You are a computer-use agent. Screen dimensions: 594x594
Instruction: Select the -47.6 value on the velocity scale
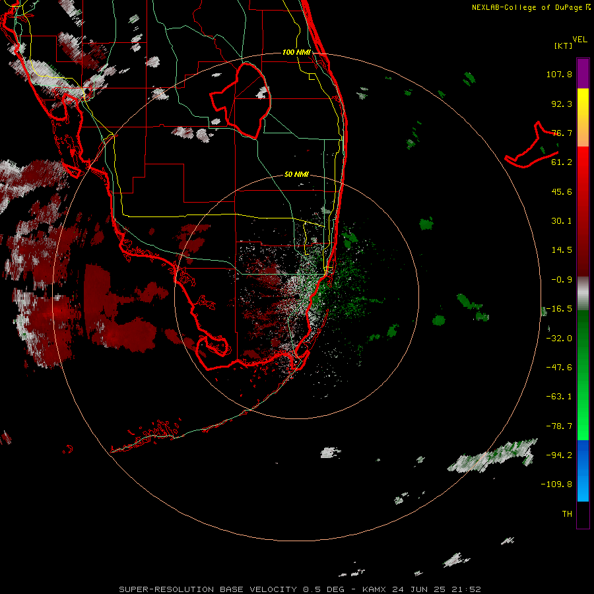pos(559,368)
